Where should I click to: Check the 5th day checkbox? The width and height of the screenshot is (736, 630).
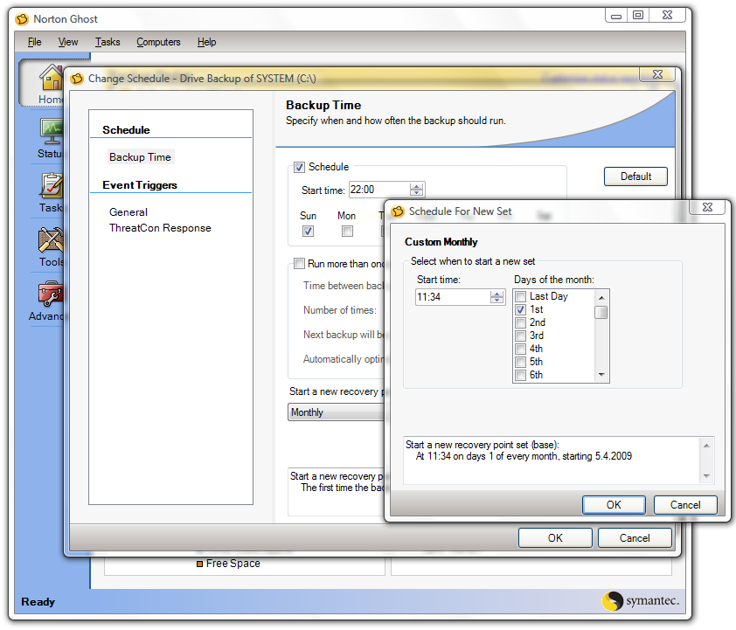(x=520, y=362)
